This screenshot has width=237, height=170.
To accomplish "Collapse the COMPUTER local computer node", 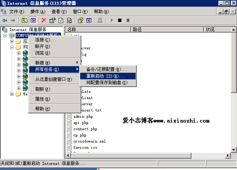I will coord(5,35).
